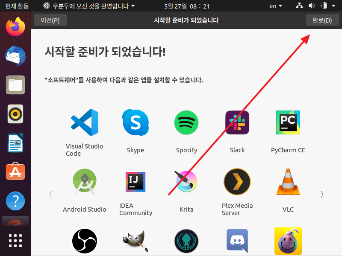Click the 완료(D) button
342x256 pixels.
[322, 20]
